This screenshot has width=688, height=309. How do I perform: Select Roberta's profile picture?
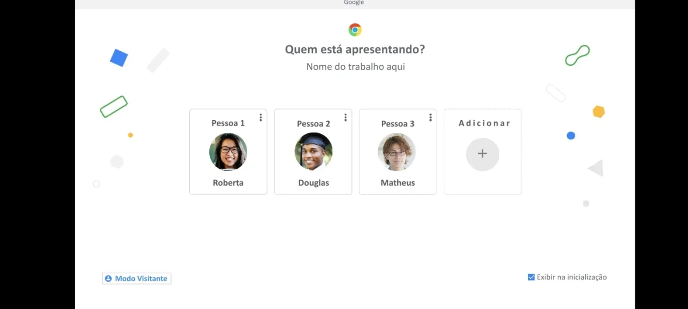coord(228,152)
